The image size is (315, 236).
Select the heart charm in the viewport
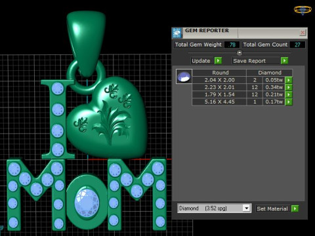[x=107, y=118]
